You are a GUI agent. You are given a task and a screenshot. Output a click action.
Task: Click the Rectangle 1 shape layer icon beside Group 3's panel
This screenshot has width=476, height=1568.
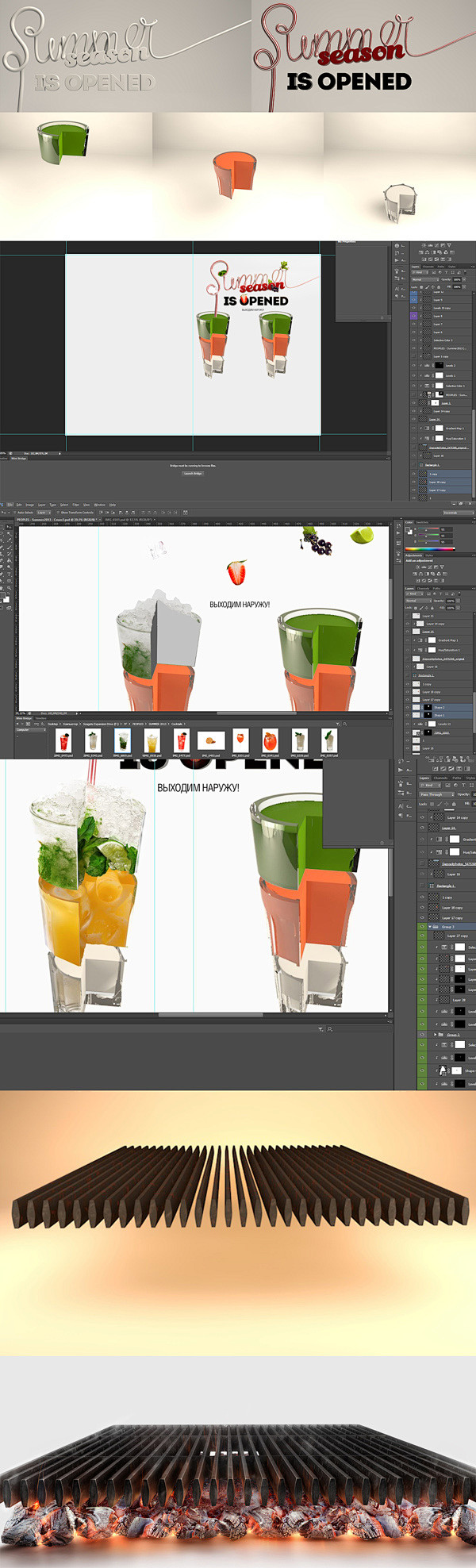pyautogui.click(x=432, y=886)
